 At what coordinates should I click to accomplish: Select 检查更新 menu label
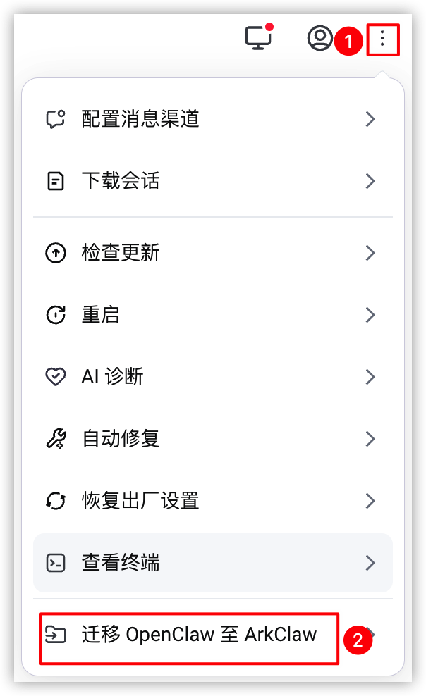(121, 253)
